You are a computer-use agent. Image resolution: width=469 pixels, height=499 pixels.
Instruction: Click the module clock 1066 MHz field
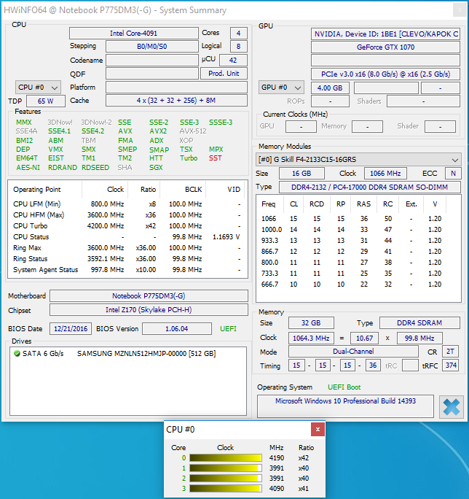click(x=385, y=174)
